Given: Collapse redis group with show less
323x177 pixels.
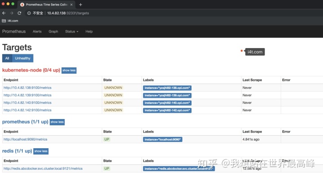Looking at the screenshot, I should tap(41, 151).
